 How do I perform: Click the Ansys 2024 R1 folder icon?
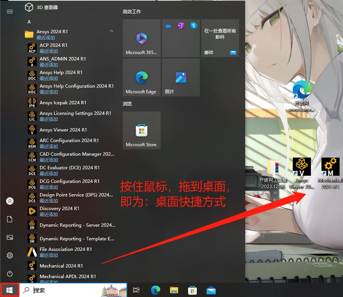(x=29, y=34)
